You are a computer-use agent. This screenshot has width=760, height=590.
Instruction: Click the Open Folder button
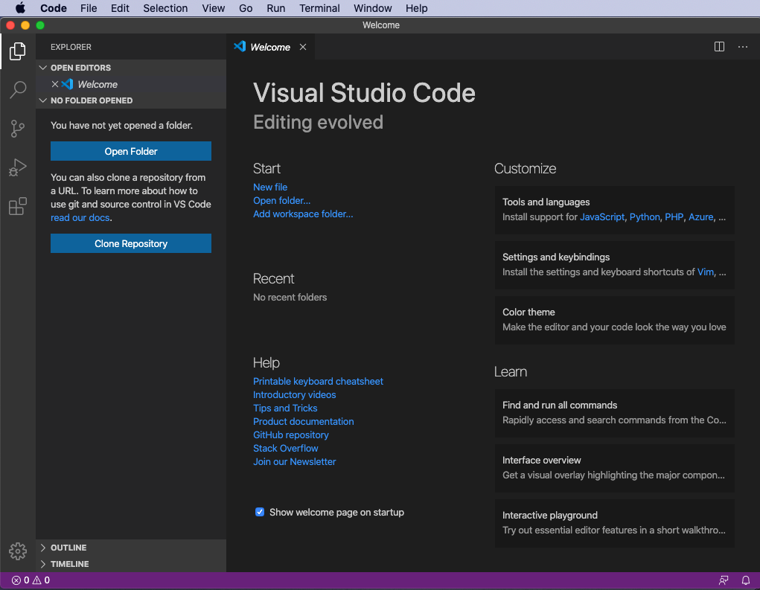point(131,151)
